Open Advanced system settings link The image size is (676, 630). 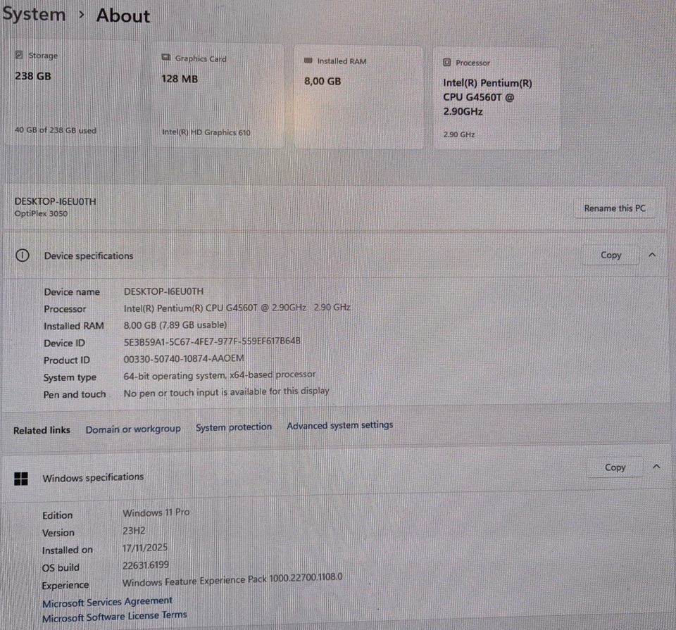coord(339,425)
